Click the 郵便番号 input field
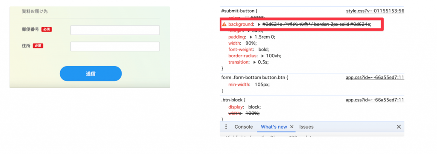 pos(115,30)
